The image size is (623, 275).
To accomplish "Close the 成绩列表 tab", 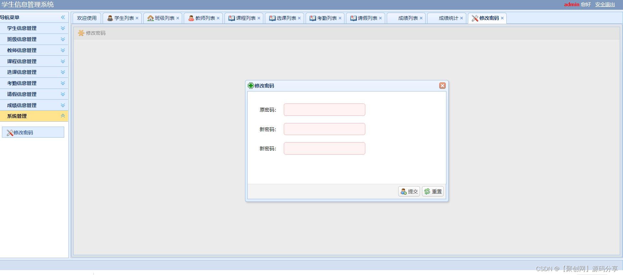I will [421, 18].
